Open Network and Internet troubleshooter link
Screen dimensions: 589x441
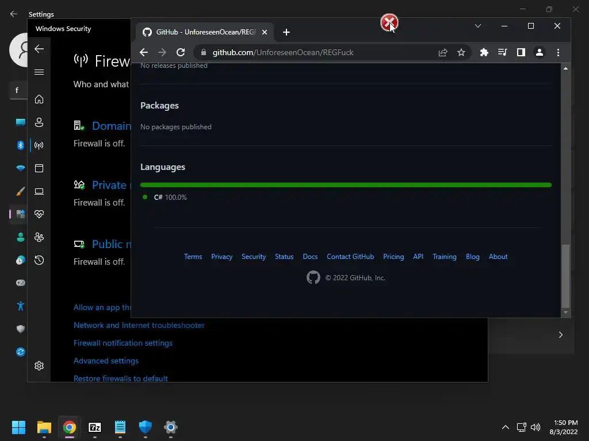pyautogui.click(x=139, y=325)
